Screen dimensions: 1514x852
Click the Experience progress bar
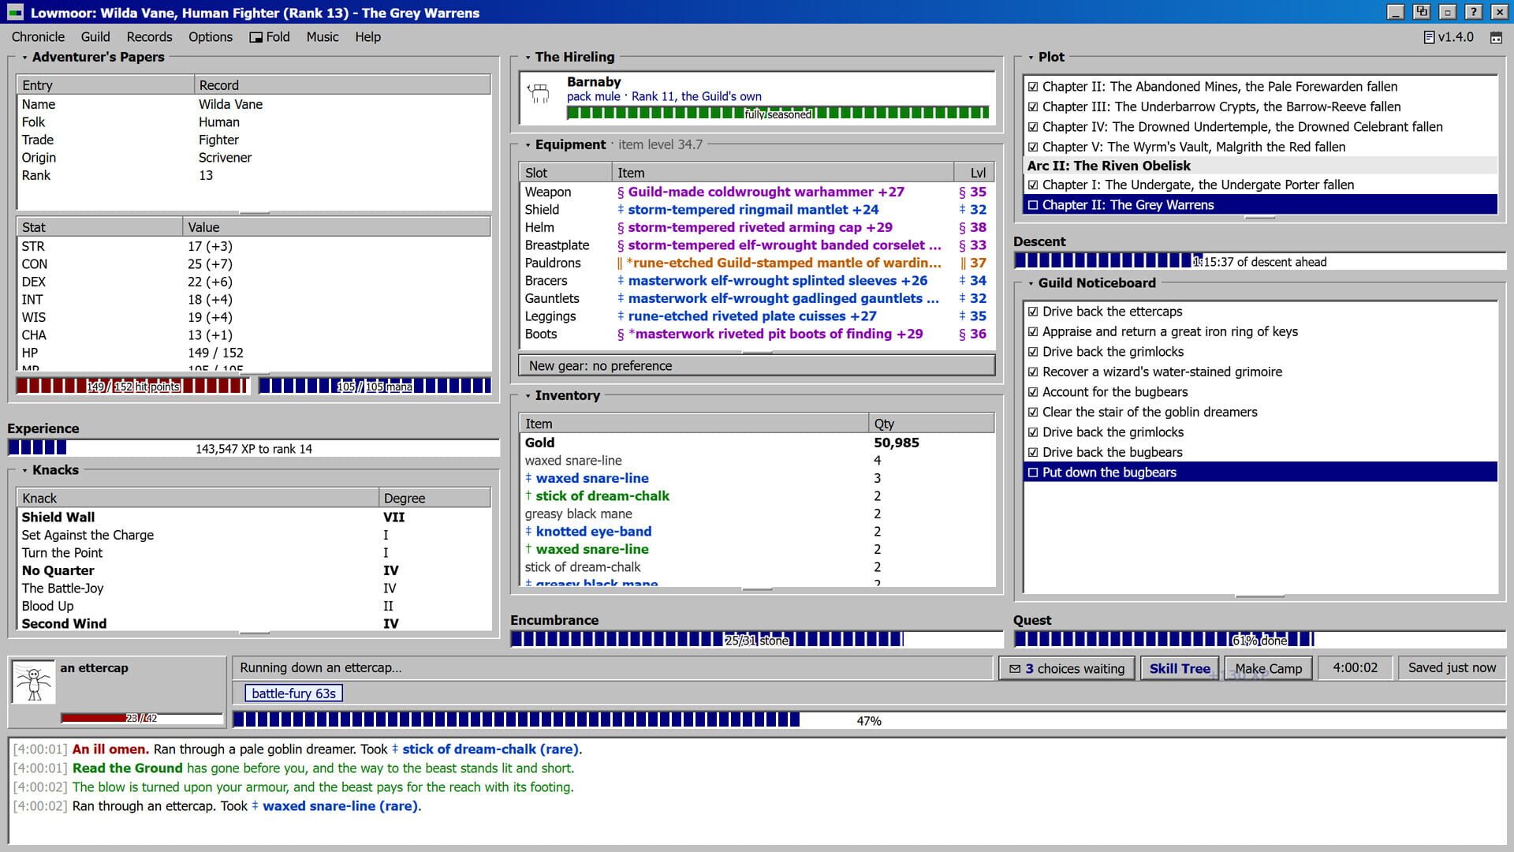[x=253, y=448]
